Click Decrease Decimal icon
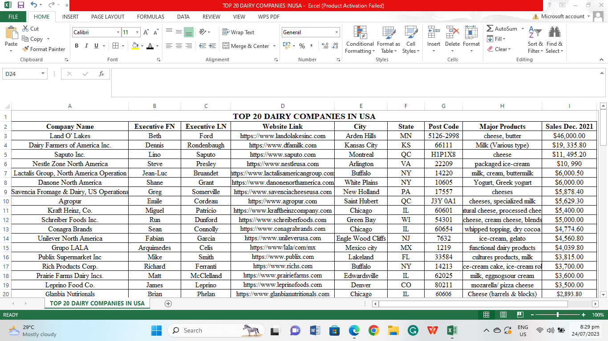This screenshot has height=341, width=608. [x=335, y=46]
